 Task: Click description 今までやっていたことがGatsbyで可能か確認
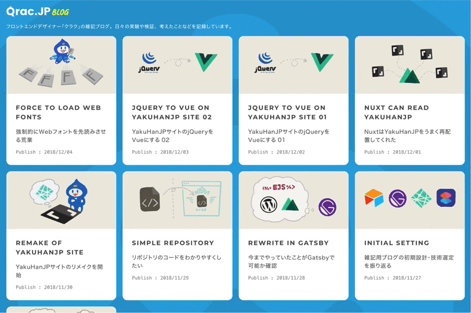click(291, 261)
